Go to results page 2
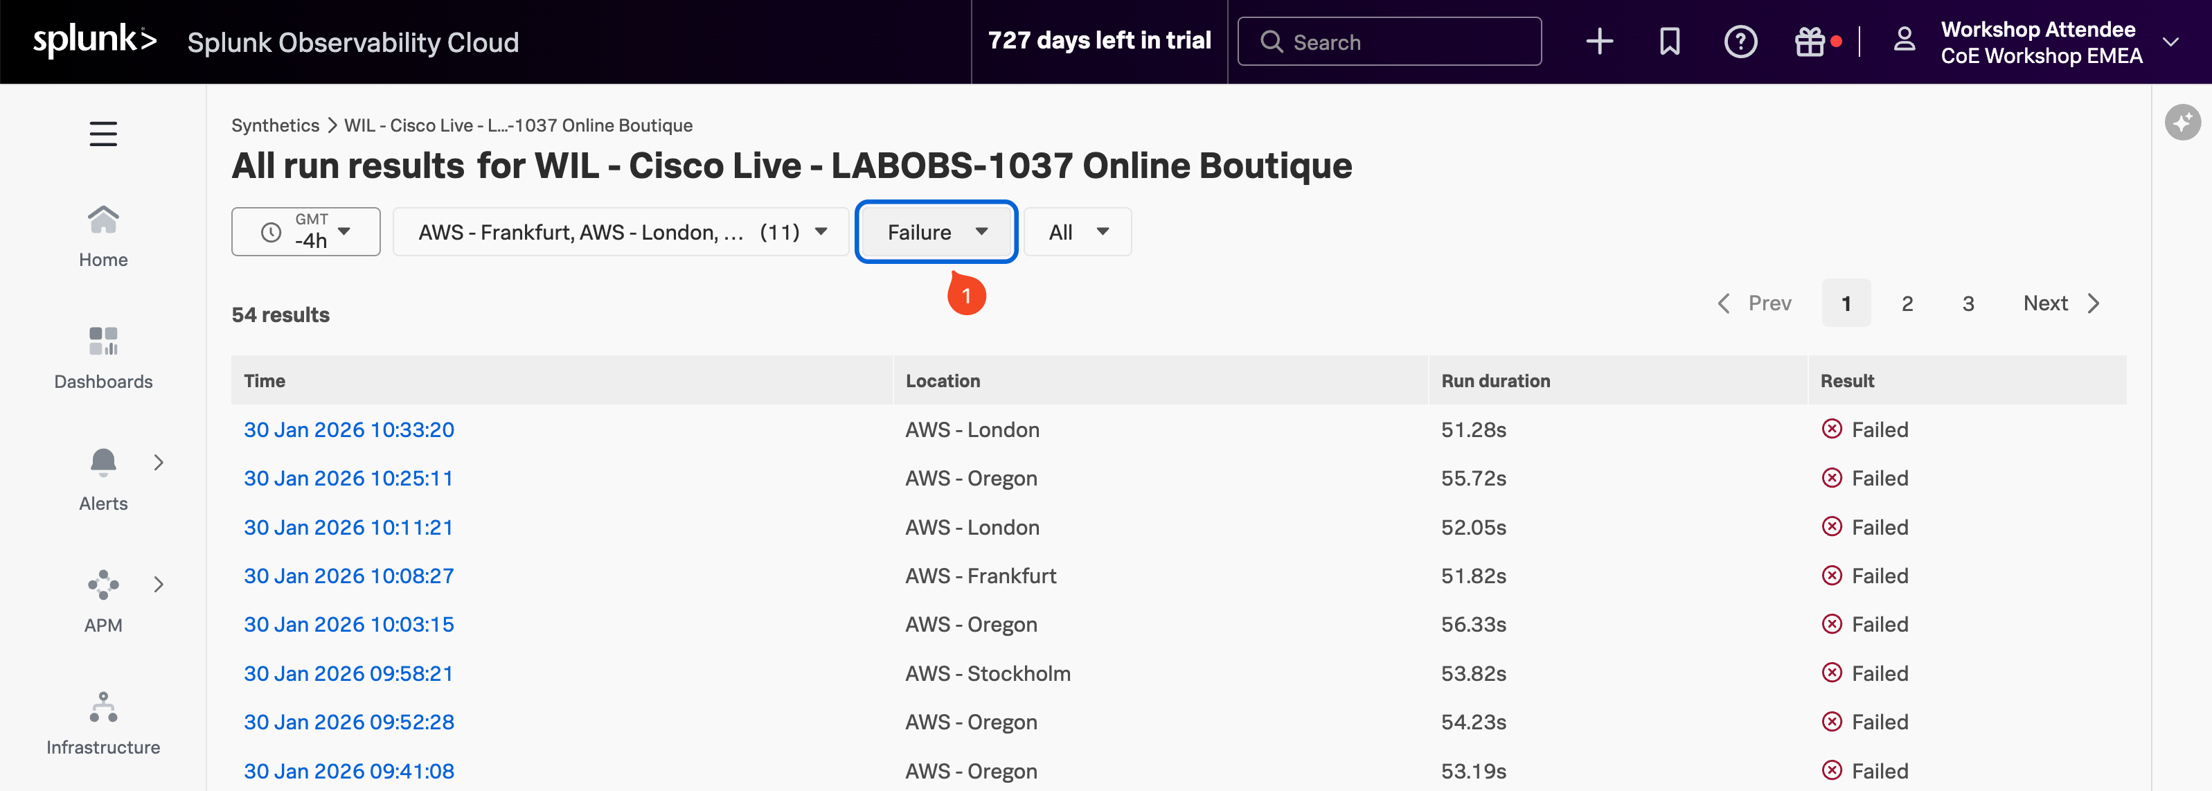The width and height of the screenshot is (2212, 791). 1907,303
